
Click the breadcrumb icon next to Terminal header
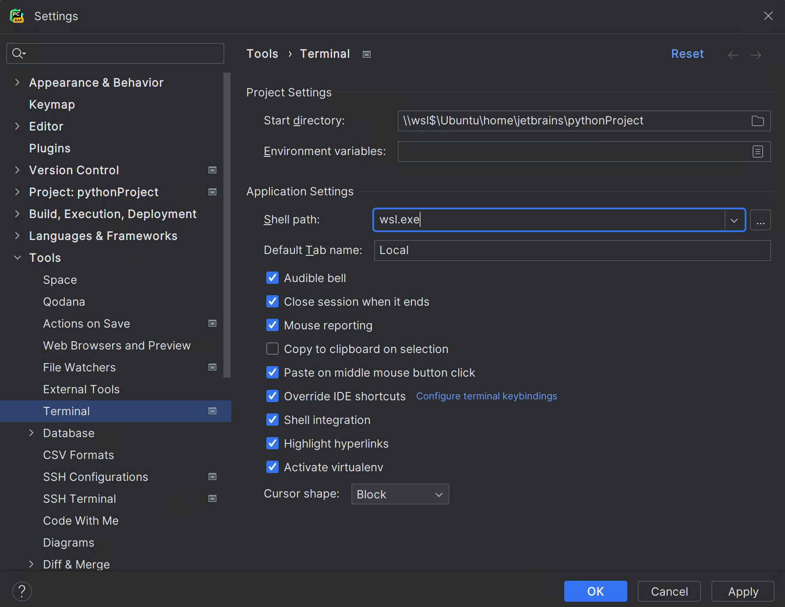point(366,54)
